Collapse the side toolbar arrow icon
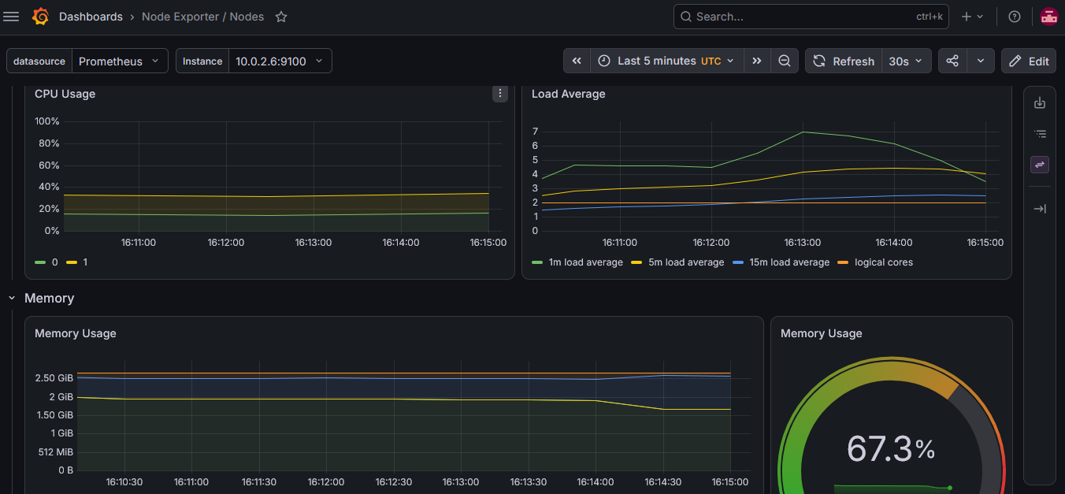This screenshot has height=494, width=1065. (x=1040, y=209)
